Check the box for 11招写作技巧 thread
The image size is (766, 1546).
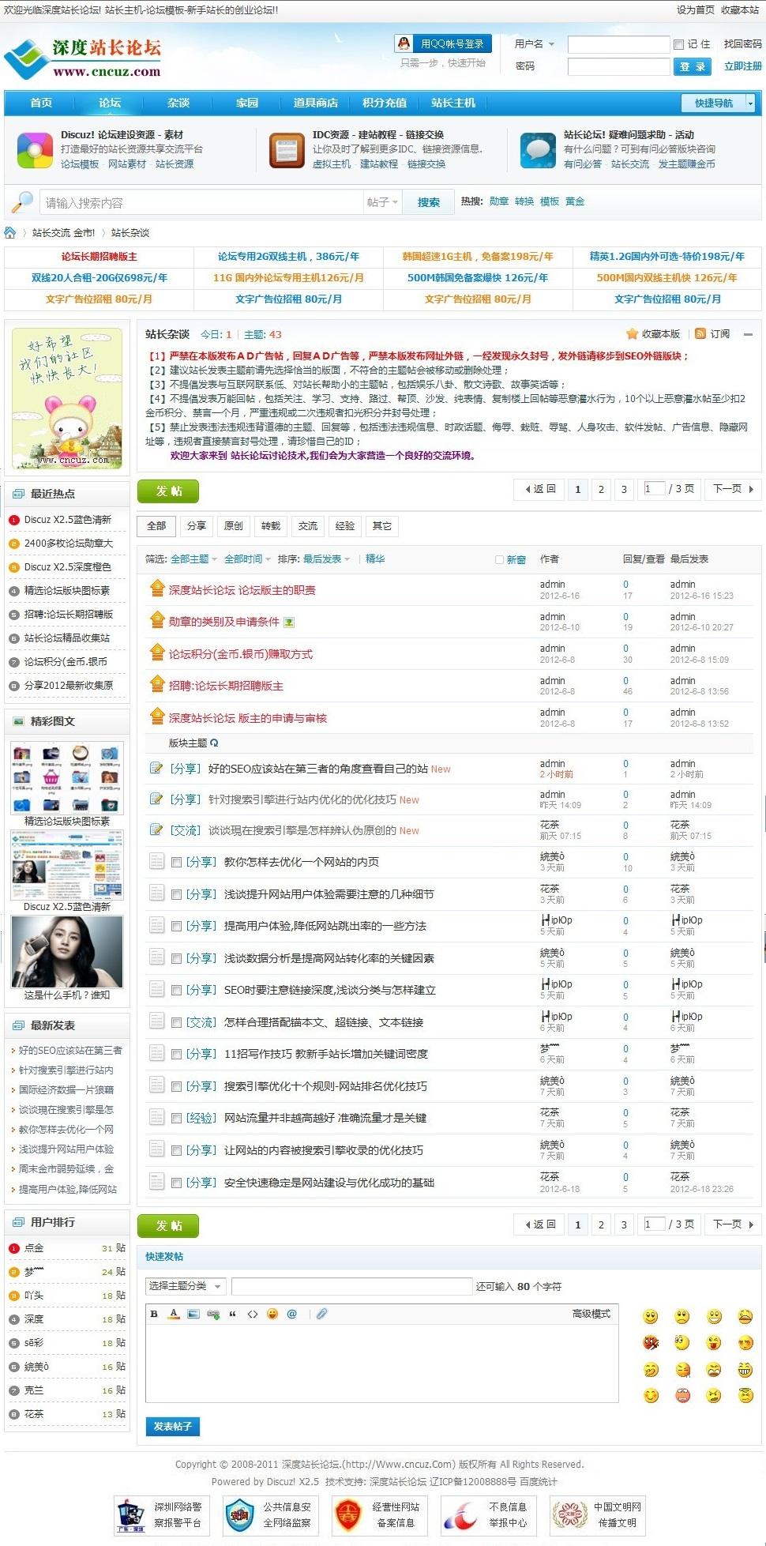[177, 1055]
